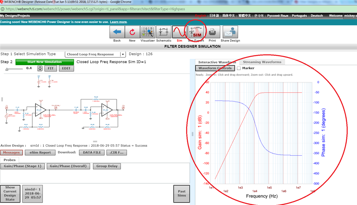357x205 pixels.
Task: Open the Schematic view icon
Action: 164,32
